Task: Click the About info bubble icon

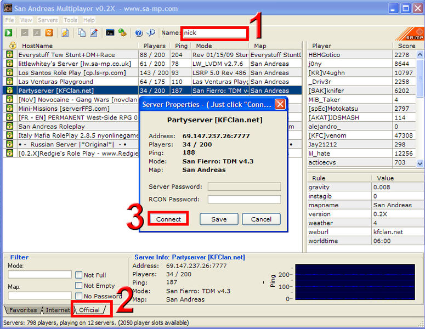Action: click(x=151, y=33)
